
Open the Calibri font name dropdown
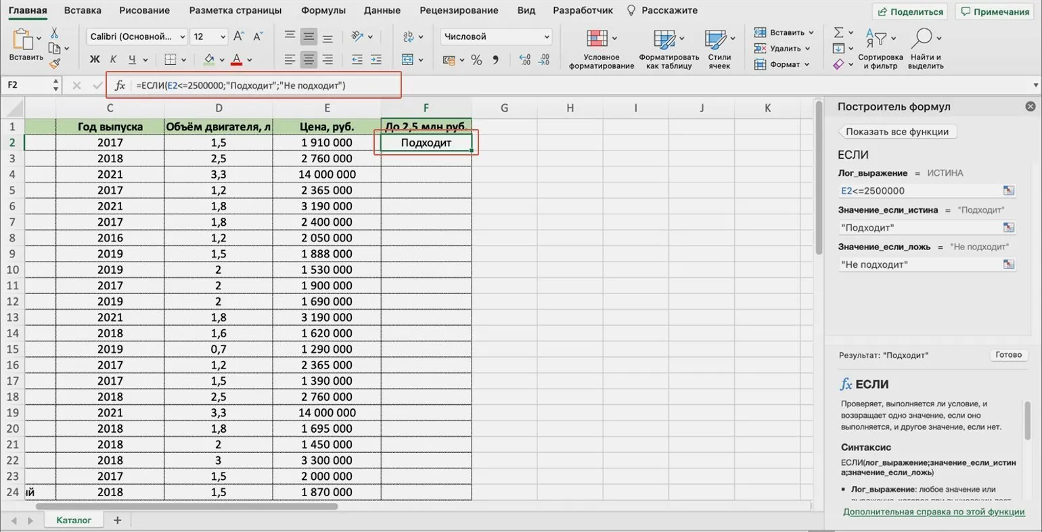click(x=137, y=37)
